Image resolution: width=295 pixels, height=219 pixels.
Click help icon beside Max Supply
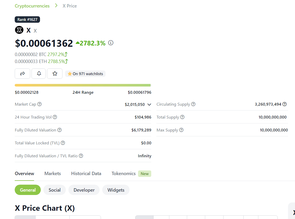coord(181,130)
